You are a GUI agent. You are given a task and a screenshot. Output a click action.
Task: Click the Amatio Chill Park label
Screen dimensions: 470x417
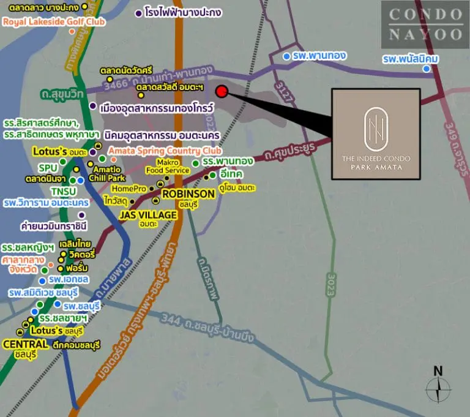point(107,174)
